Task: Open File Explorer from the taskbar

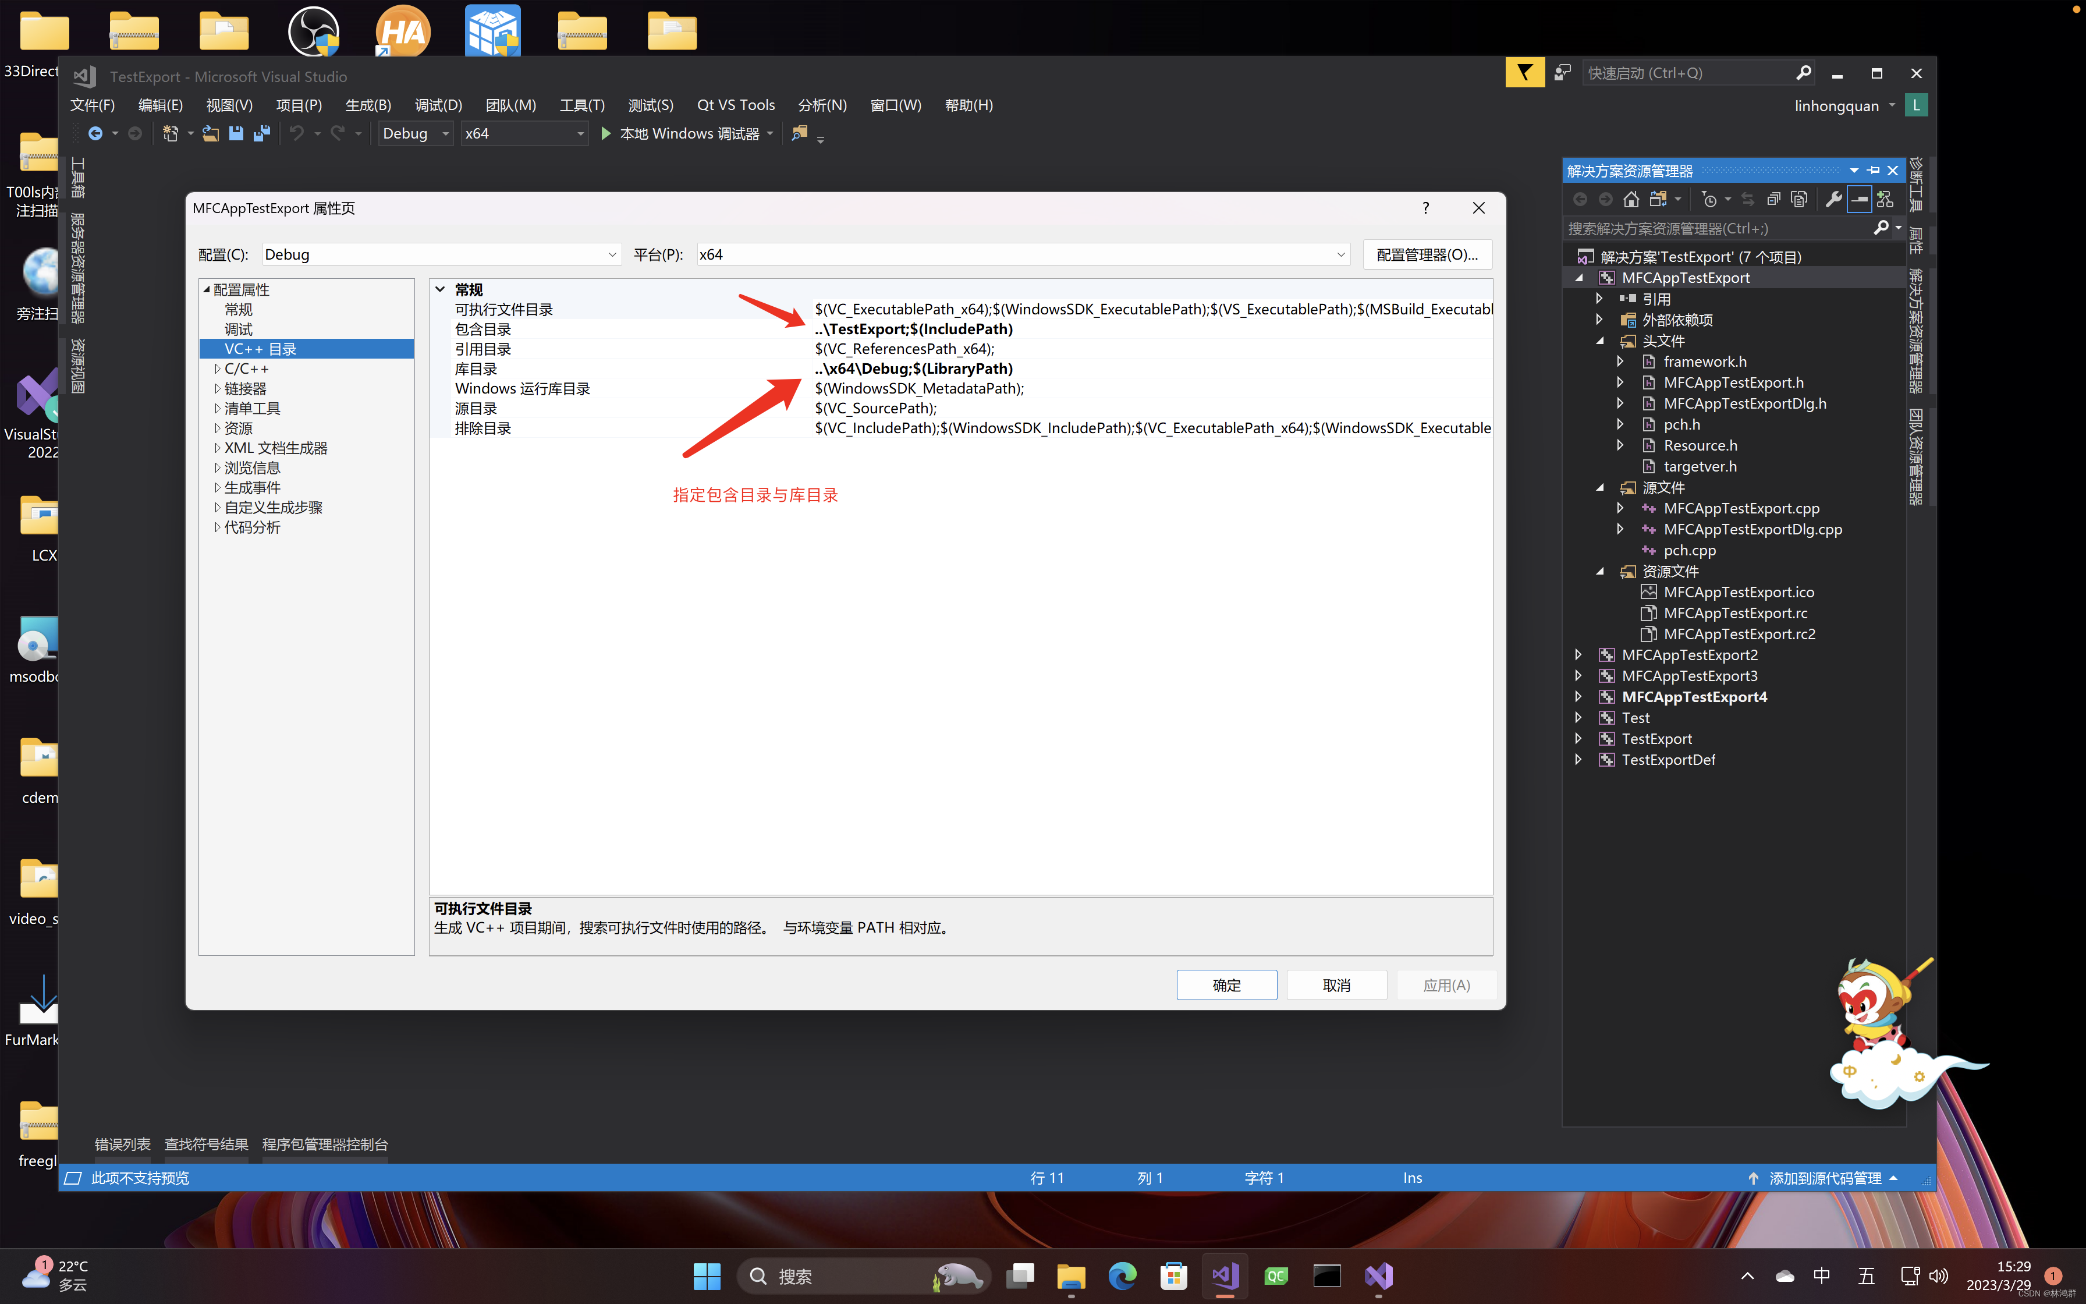Action: (1070, 1275)
